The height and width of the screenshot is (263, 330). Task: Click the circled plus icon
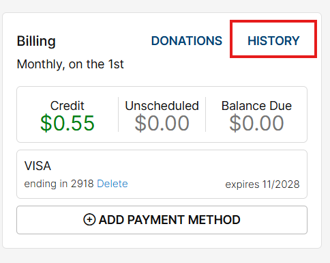[x=89, y=220]
